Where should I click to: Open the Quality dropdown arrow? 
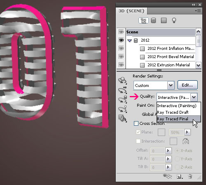[194, 97]
